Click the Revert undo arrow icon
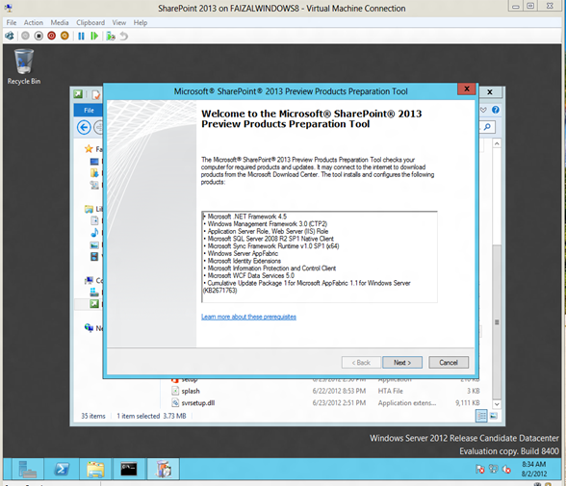 click(x=124, y=36)
